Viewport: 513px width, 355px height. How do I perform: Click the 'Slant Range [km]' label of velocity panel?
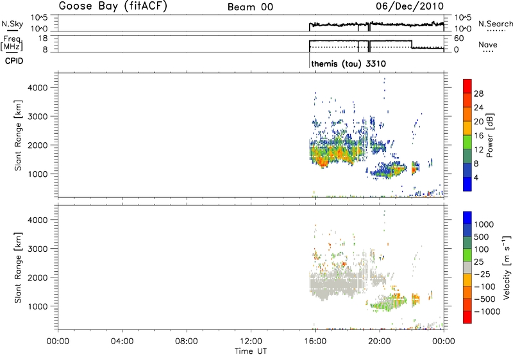(18, 267)
